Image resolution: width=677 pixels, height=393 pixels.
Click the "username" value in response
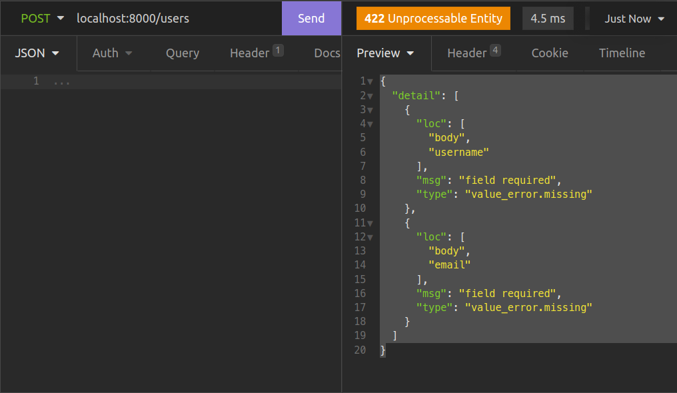click(458, 152)
